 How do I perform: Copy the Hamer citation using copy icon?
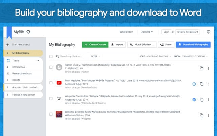pos(202,68)
